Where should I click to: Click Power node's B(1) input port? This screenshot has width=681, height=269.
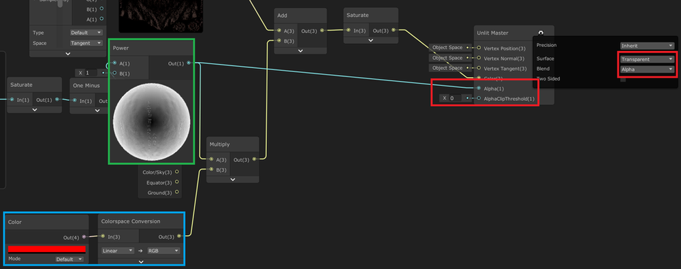[x=114, y=74]
